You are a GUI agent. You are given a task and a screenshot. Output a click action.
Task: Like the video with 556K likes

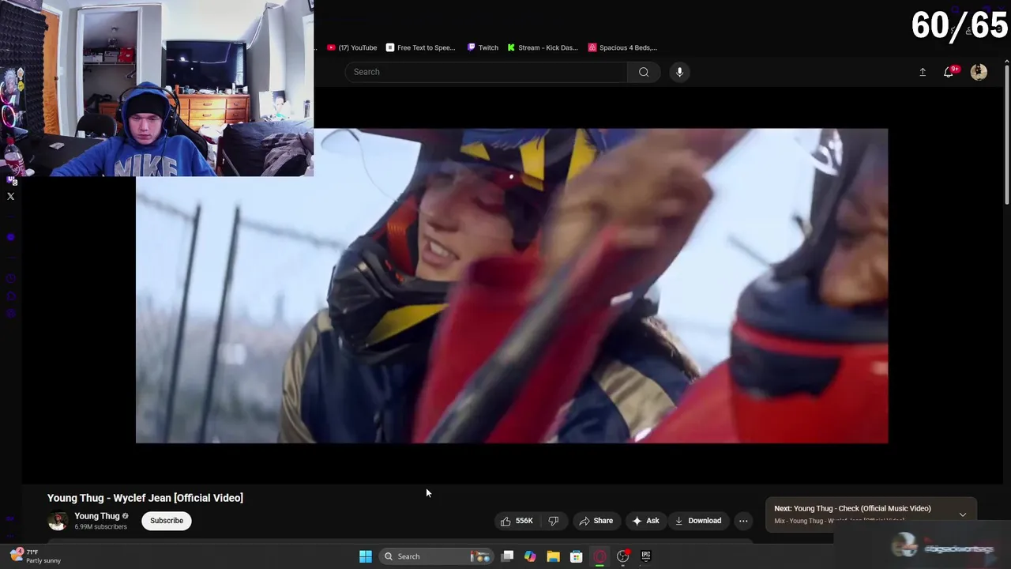[x=517, y=521]
